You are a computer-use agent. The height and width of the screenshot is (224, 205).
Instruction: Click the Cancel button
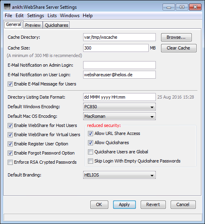tap(183, 204)
